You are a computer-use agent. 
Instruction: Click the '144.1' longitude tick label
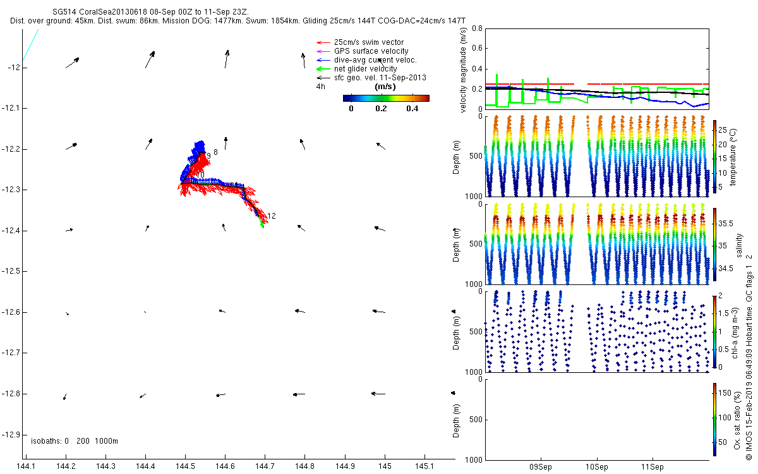25,466
